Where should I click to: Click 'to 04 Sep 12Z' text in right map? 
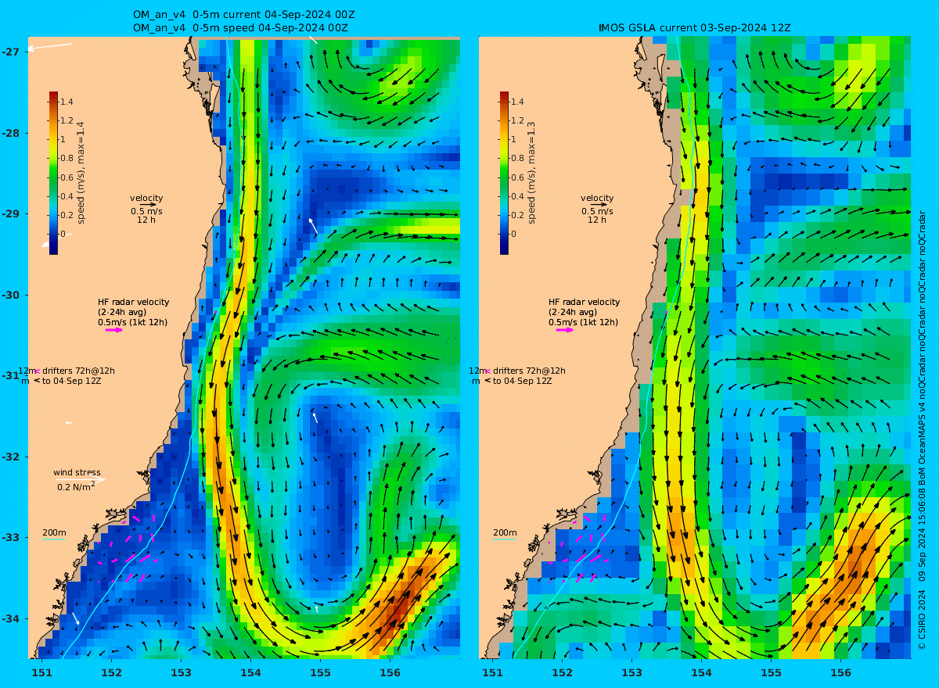pyautogui.click(x=523, y=381)
